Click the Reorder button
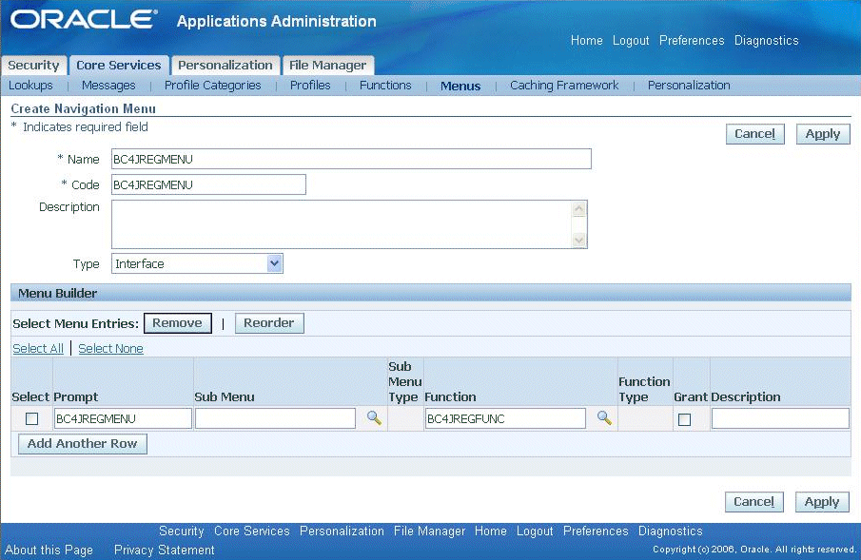The width and height of the screenshot is (861, 560). pos(269,323)
